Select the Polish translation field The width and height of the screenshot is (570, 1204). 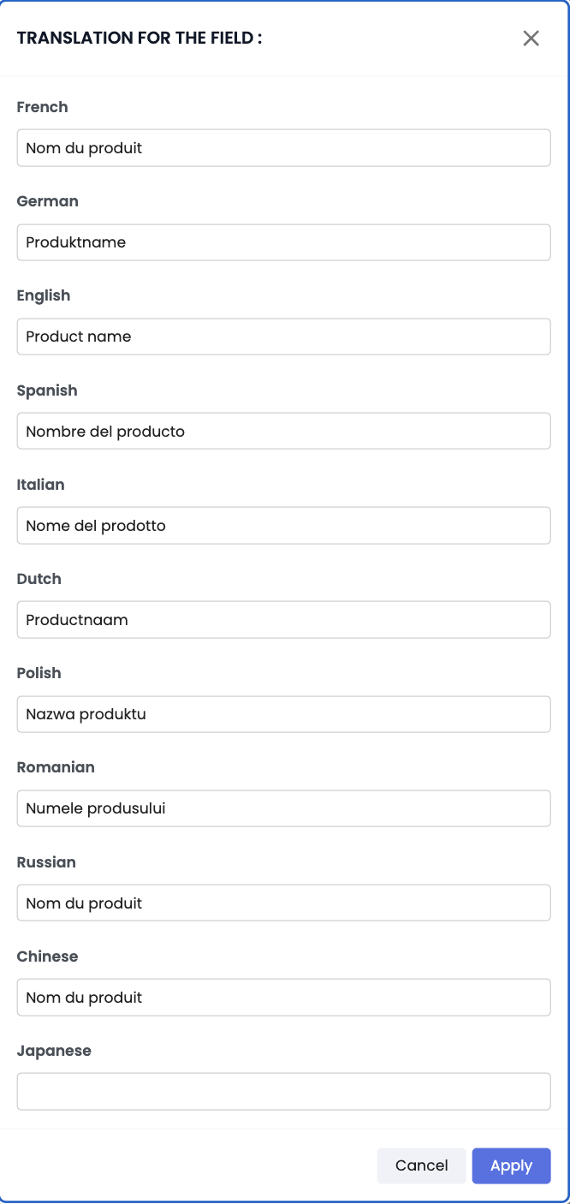(283, 713)
